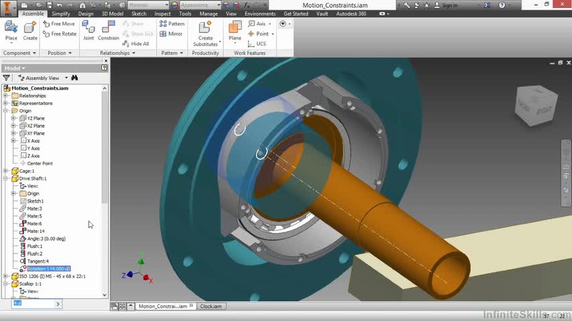
Task: Select the Motion_Constraints.iam document tab
Action: tap(165, 306)
